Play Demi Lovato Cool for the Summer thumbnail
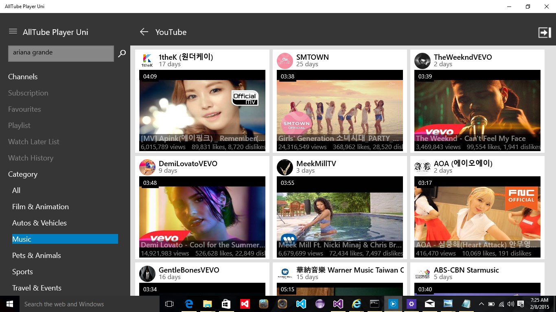This screenshot has width=556, height=312. coord(202,217)
